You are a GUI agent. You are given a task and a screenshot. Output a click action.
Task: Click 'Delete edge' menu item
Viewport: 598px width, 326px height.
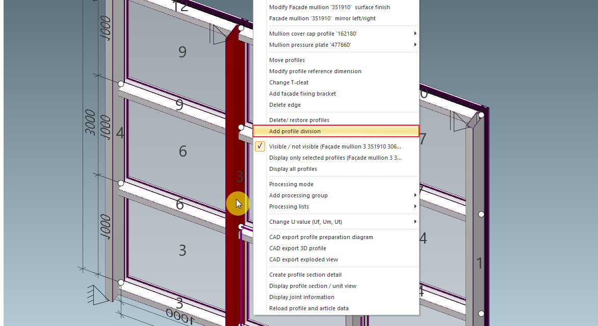(284, 105)
